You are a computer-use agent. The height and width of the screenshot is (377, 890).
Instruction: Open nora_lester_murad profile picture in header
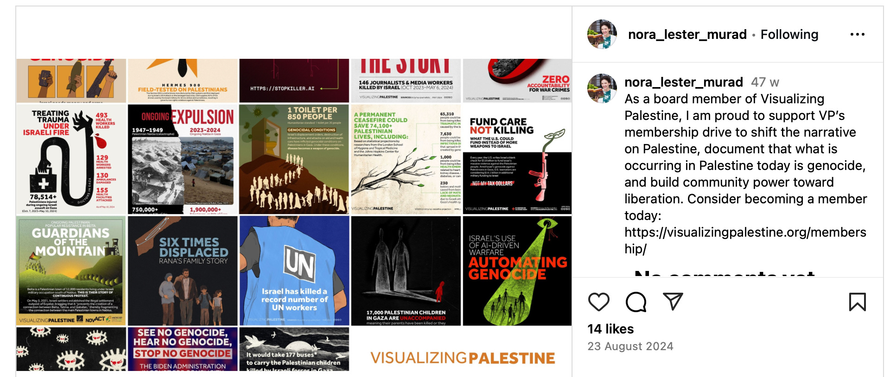tap(602, 34)
